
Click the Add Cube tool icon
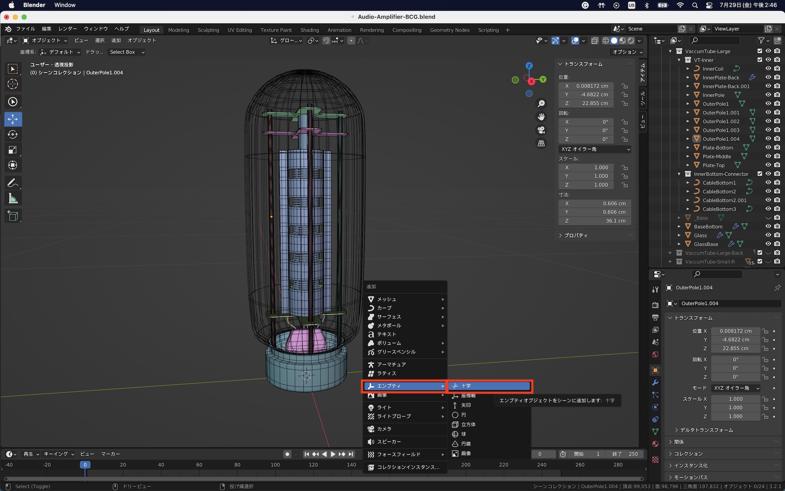[x=13, y=216]
